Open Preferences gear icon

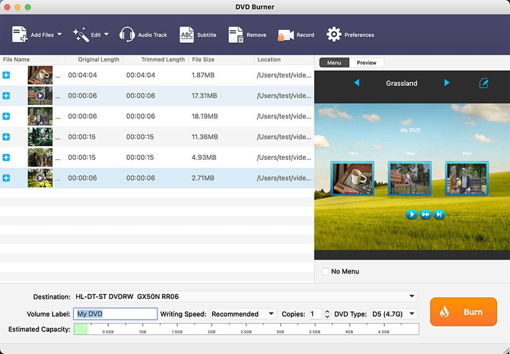[x=334, y=35]
